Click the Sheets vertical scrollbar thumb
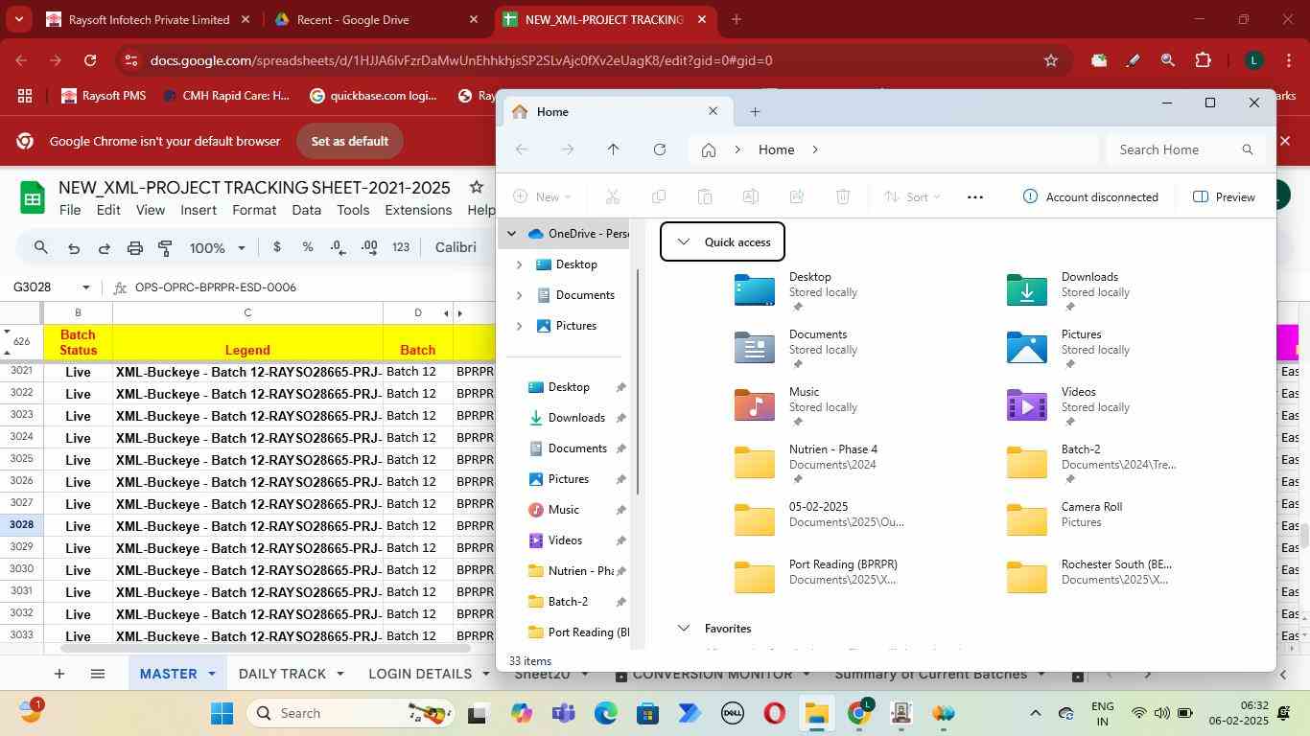The width and height of the screenshot is (1310, 736). click(1303, 535)
